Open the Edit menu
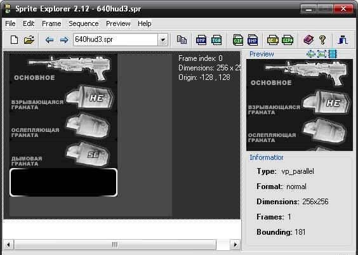Viewport: 358px width, 255px height. [x=29, y=23]
